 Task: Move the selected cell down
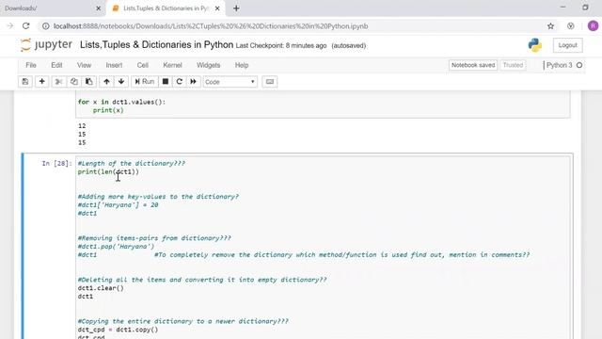tap(121, 82)
